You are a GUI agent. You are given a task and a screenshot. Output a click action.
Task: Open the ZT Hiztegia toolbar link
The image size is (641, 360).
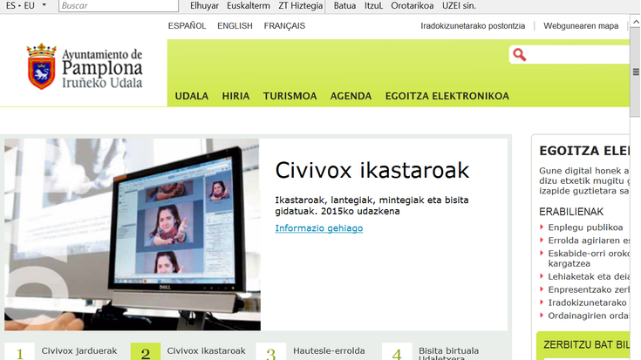(x=301, y=6)
